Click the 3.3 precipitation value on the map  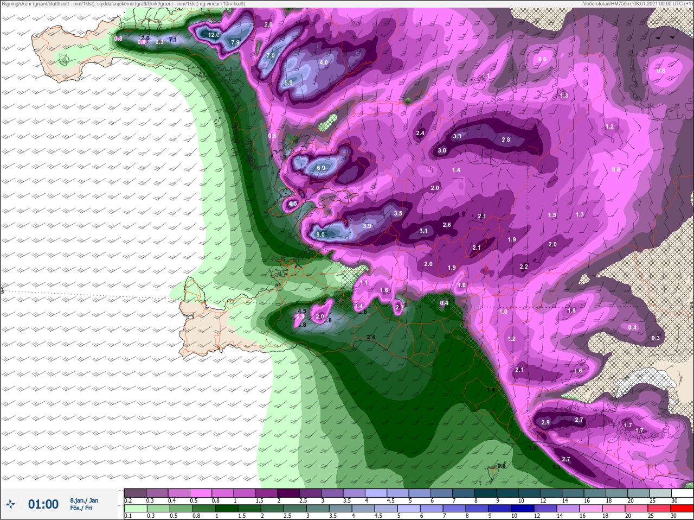pos(457,136)
